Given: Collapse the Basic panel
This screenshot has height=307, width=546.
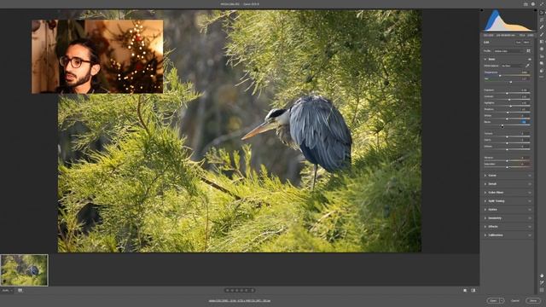Looking at the screenshot, I should pos(485,59).
